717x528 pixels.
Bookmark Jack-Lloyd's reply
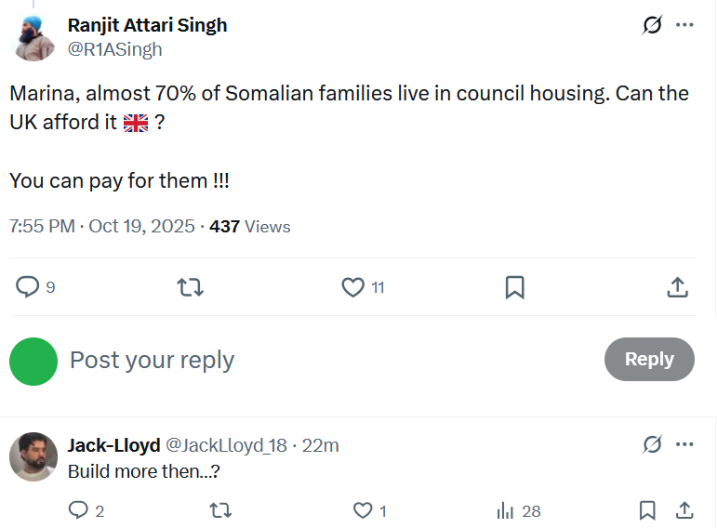[647, 510]
